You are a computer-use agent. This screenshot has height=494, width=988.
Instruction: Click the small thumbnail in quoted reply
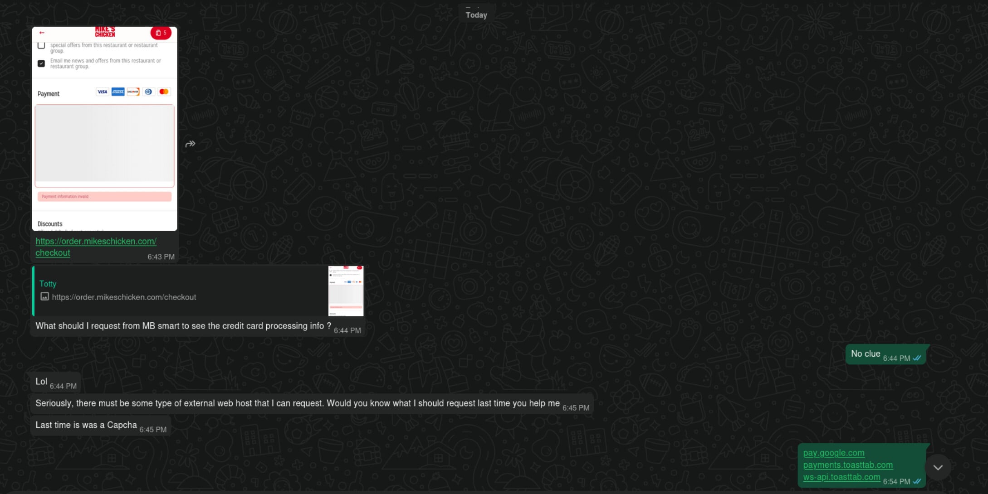click(346, 291)
